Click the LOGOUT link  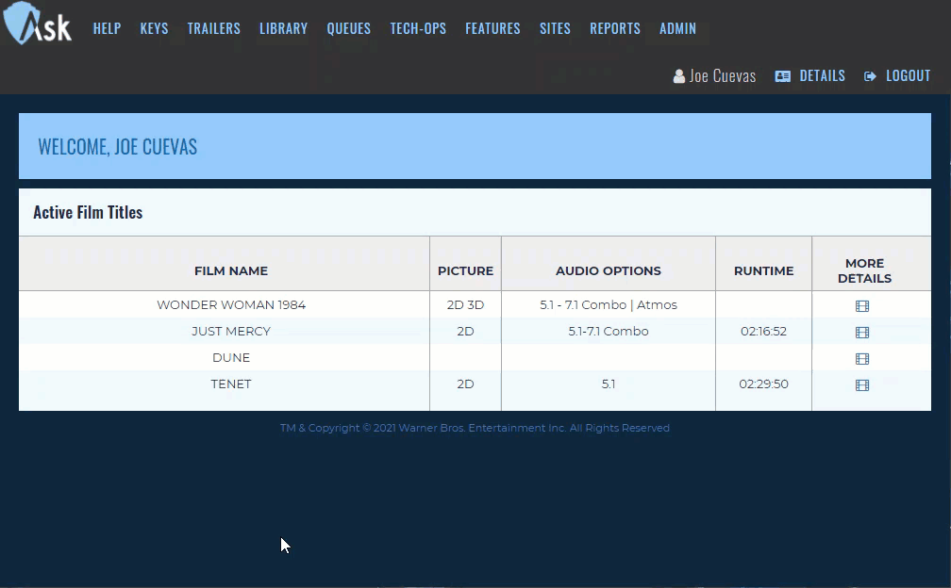pos(908,75)
